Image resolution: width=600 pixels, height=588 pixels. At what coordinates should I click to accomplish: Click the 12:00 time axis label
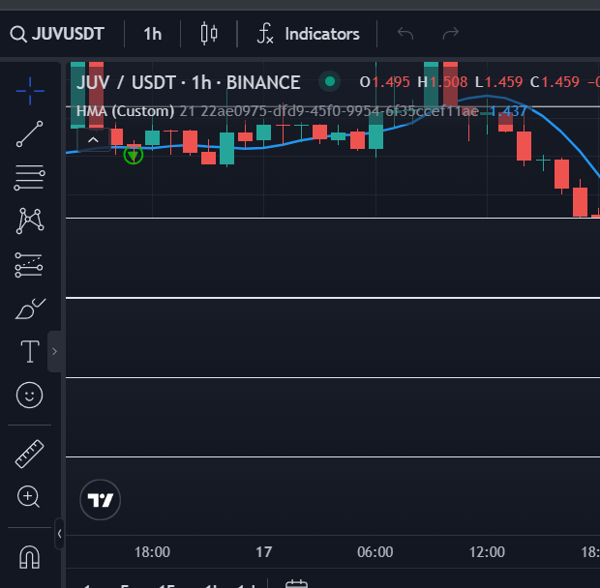tap(487, 552)
